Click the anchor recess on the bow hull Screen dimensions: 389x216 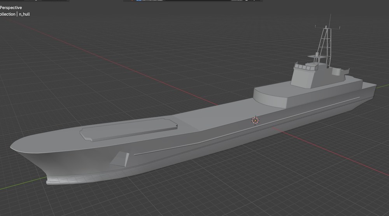(x=120, y=159)
